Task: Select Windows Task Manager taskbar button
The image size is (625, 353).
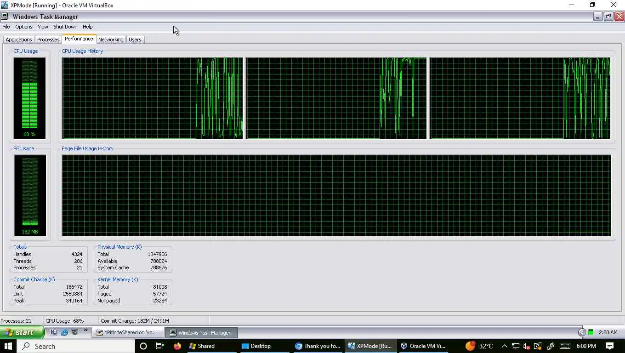Action: click(201, 332)
